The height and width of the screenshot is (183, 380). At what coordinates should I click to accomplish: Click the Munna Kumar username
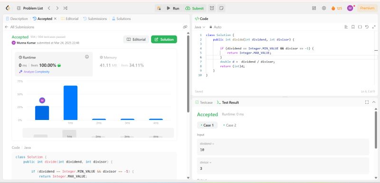(26, 43)
